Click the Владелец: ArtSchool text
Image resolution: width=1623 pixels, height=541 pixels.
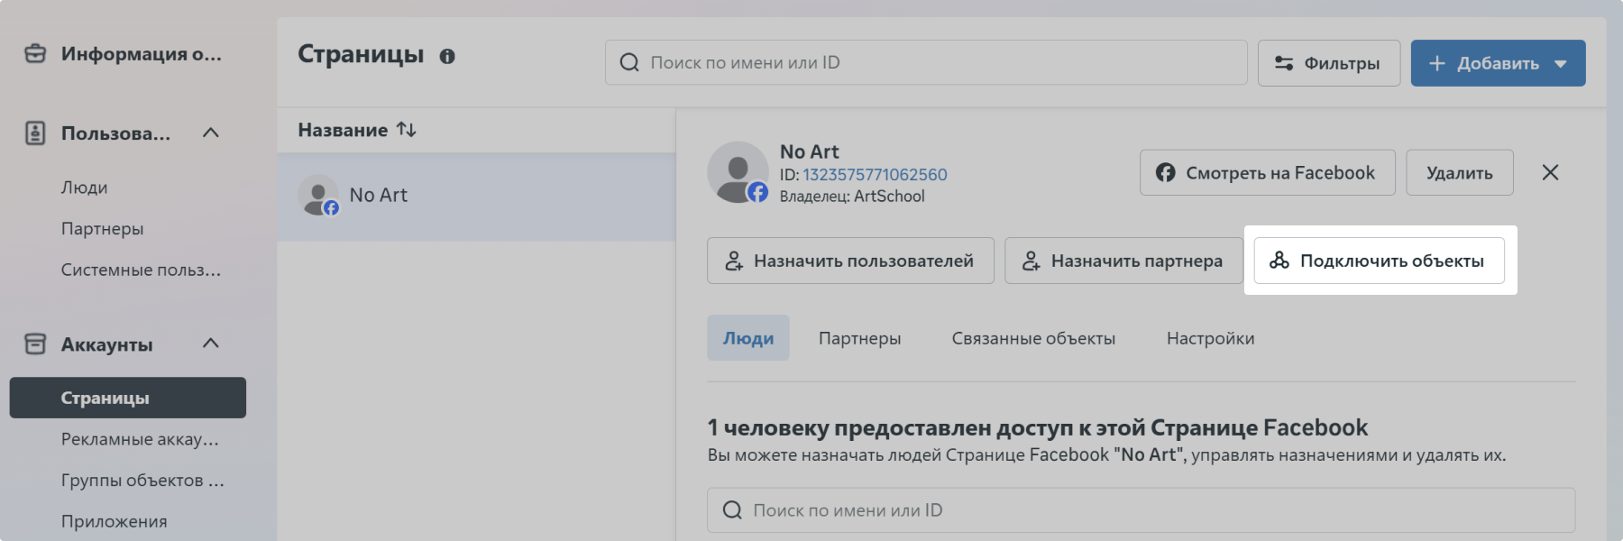click(852, 197)
